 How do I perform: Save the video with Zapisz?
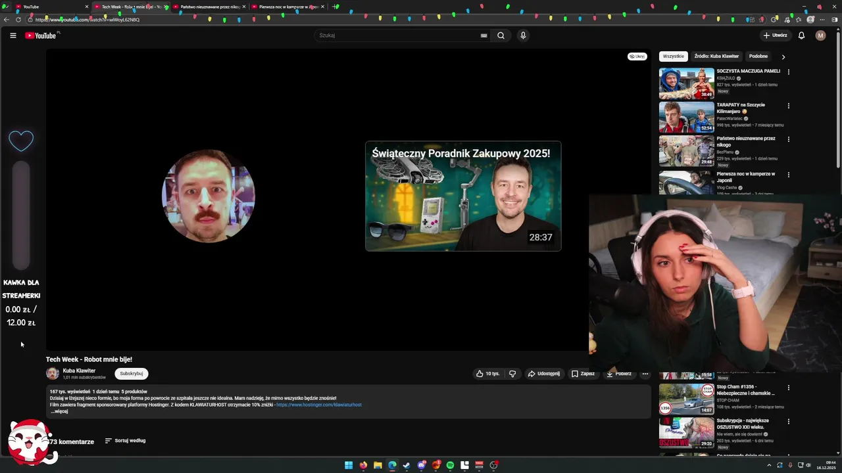click(583, 374)
